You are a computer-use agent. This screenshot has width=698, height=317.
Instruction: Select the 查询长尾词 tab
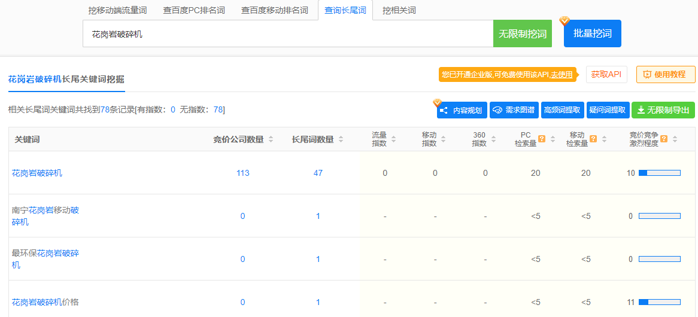[345, 10]
